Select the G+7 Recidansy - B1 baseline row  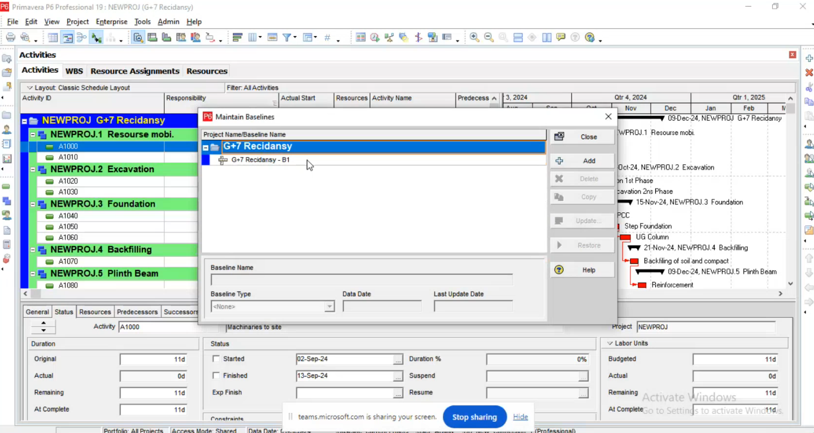tap(374, 160)
